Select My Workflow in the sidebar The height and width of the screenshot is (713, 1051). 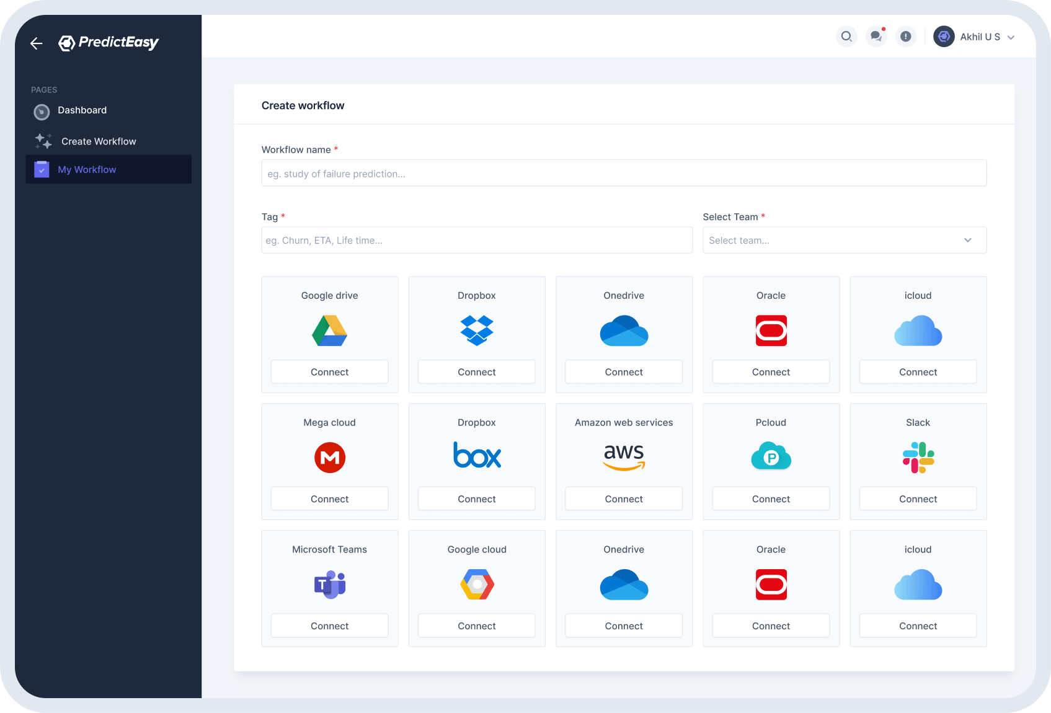tap(109, 169)
